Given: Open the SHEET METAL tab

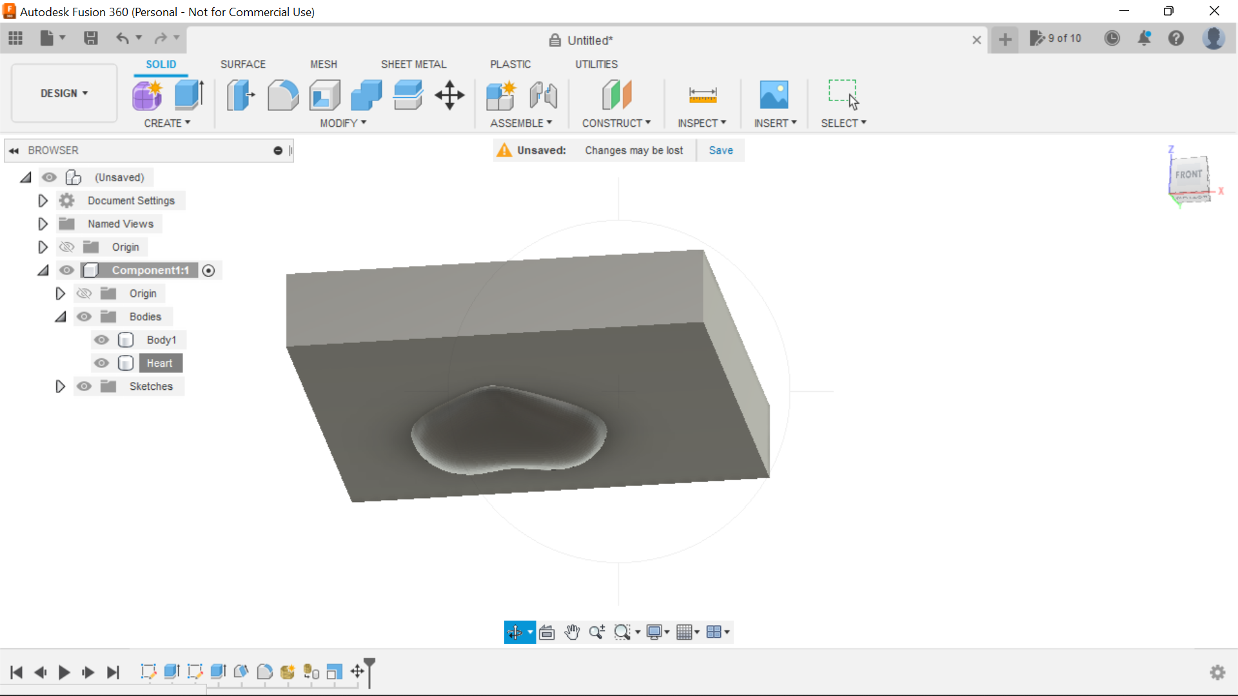Looking at the screenshot, I should [x=413, y=64].
